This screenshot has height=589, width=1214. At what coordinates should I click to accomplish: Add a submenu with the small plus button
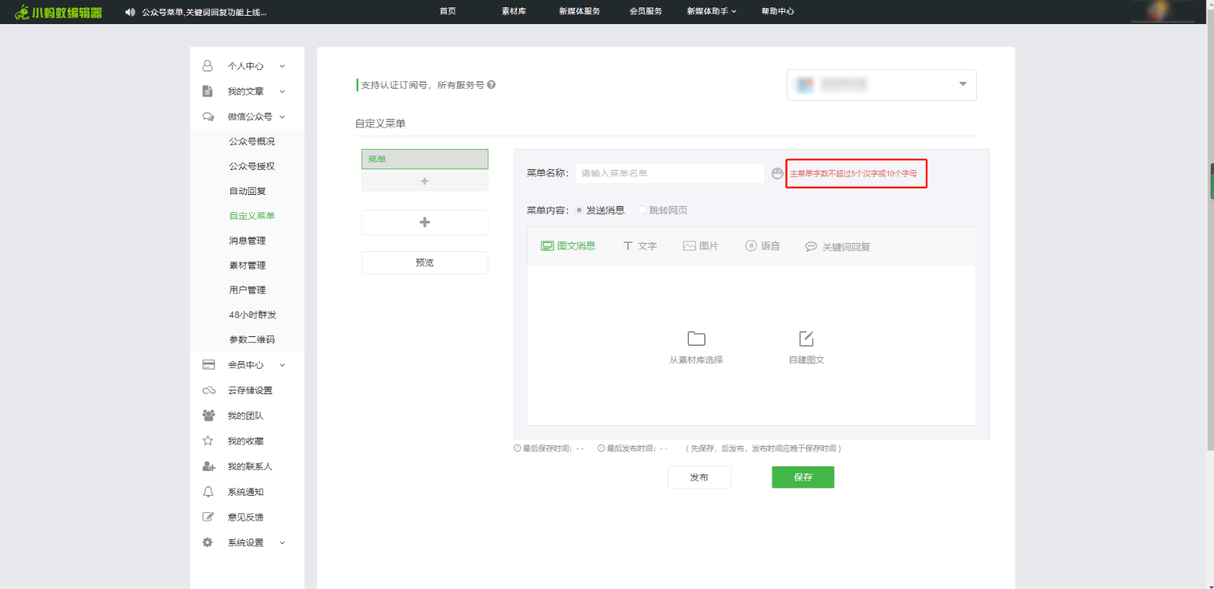coord(425,181)
